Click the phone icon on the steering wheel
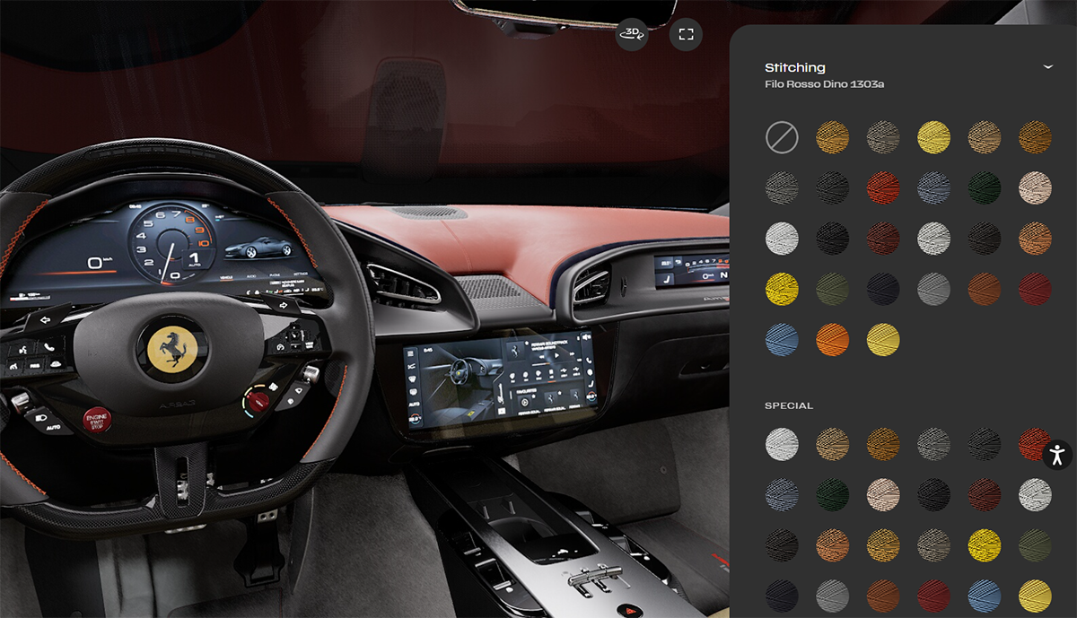This screenshot has width=1077, height=618. [x=48, y=345]
